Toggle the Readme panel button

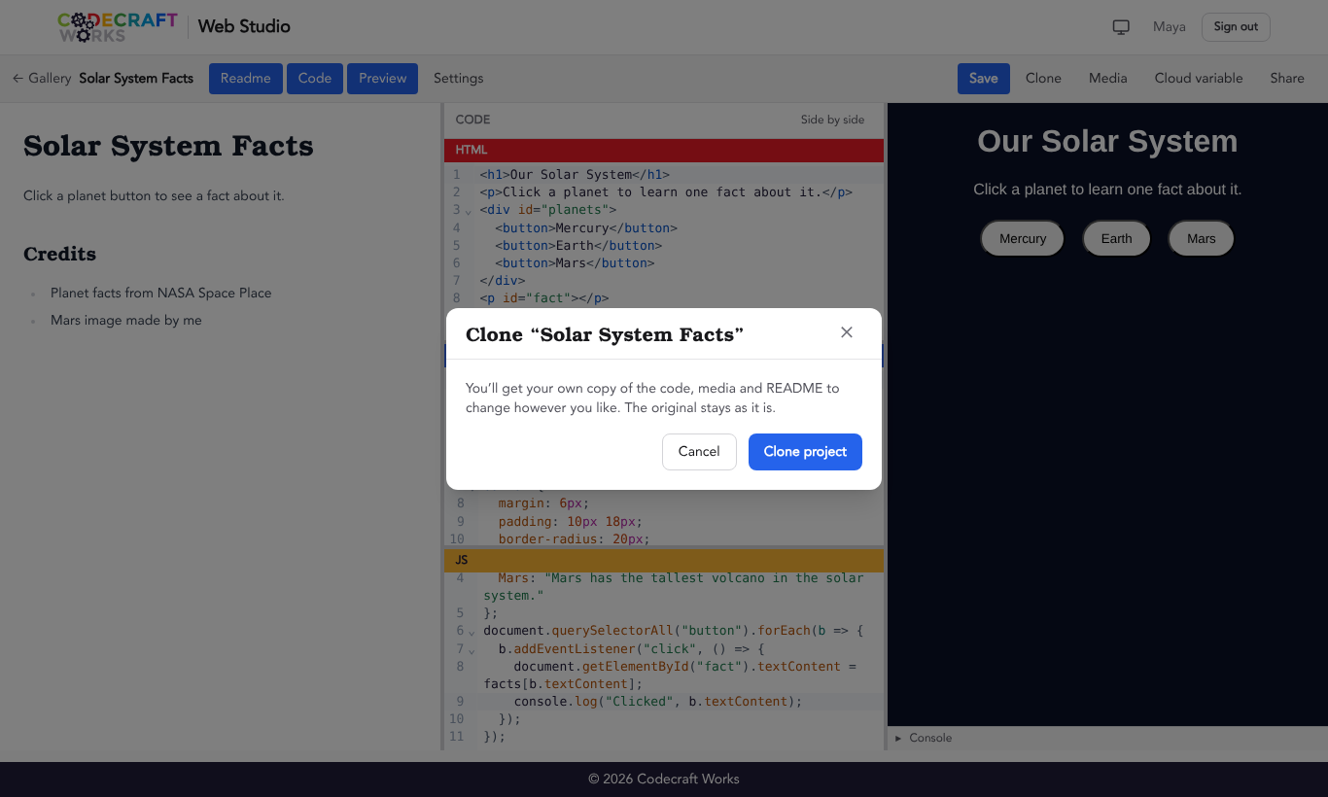tap(246, 79)
